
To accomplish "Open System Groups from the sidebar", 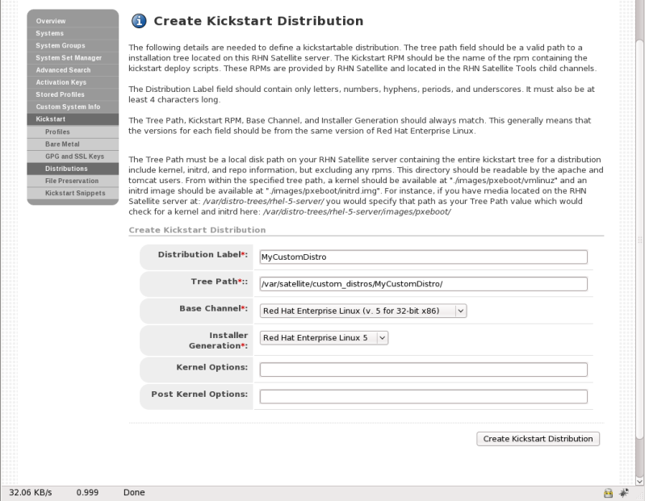I will point(61,46).
